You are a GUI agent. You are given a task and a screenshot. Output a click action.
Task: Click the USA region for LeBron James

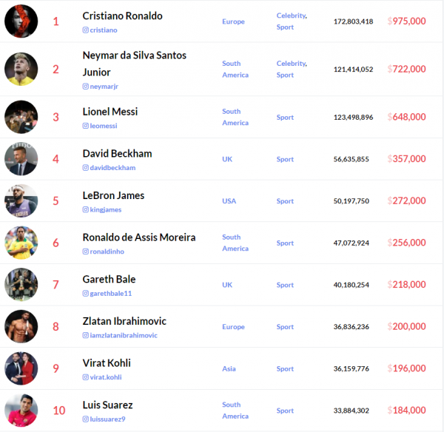point(229,201)
